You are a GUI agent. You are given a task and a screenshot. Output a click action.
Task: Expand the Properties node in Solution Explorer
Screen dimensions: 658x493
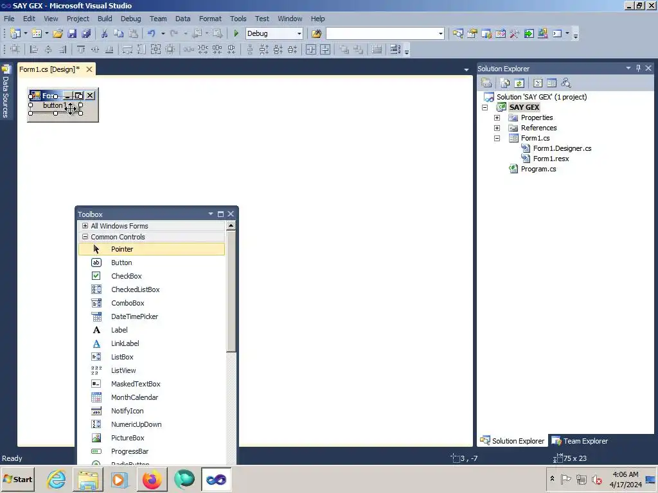point(497,118)
